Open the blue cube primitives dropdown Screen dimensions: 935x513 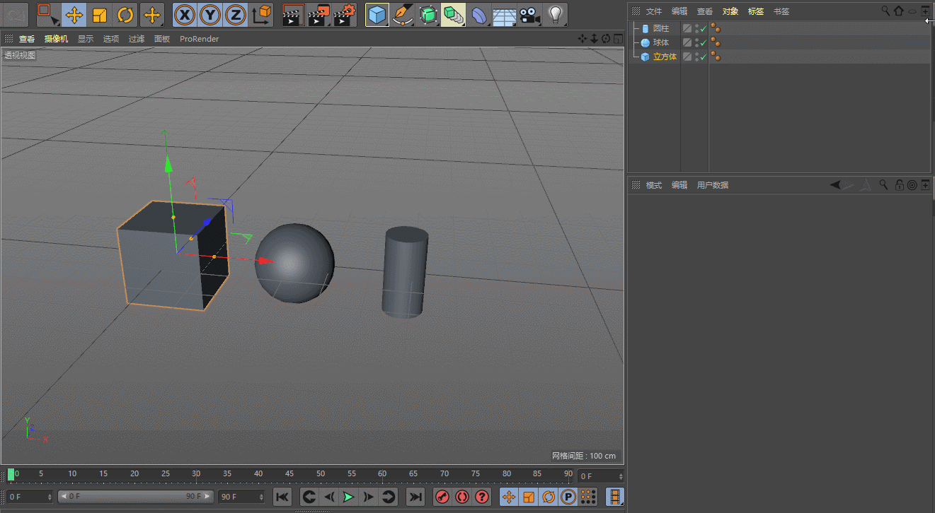[377, 14]
